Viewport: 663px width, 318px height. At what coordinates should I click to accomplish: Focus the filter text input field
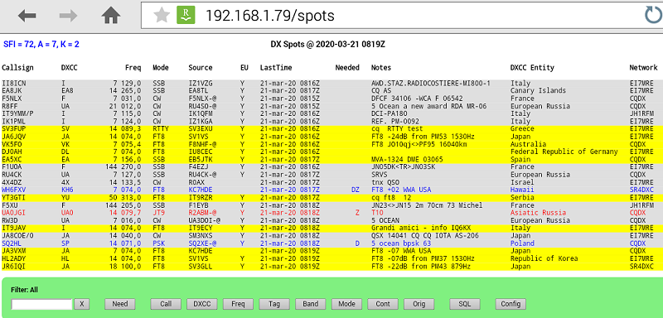[41, 304]
